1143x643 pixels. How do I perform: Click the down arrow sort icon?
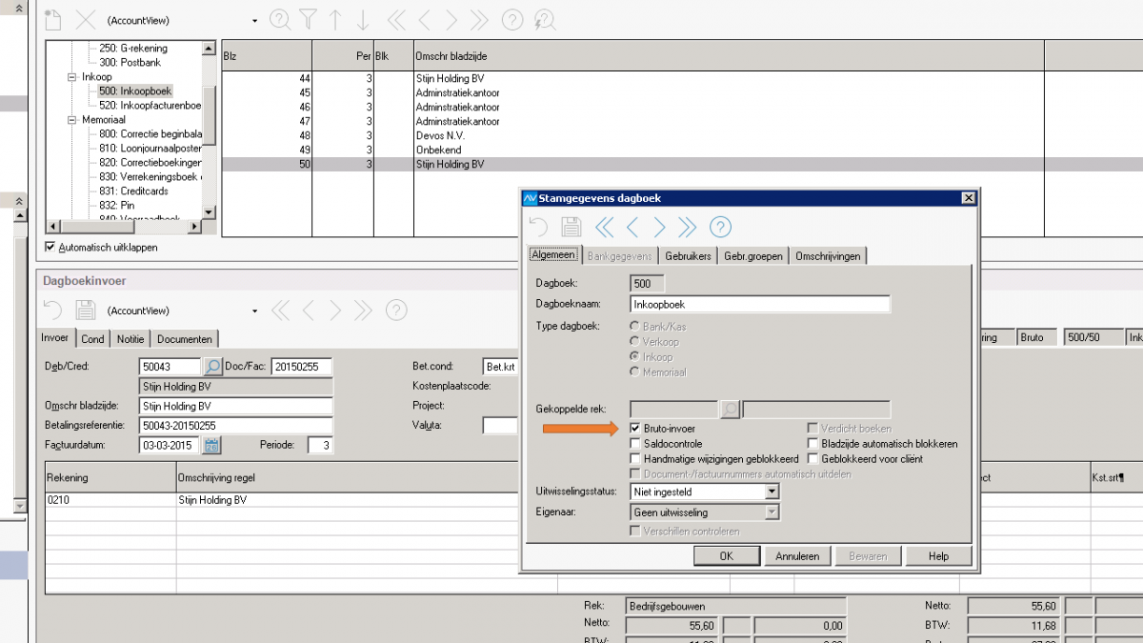click(x=363, y=19)
